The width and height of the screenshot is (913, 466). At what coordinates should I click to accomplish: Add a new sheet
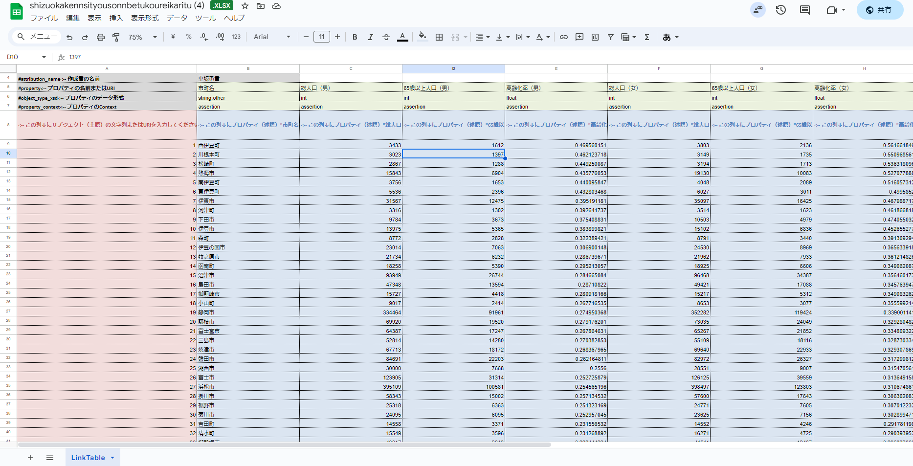pyautogui.click(x=30, y=458)
